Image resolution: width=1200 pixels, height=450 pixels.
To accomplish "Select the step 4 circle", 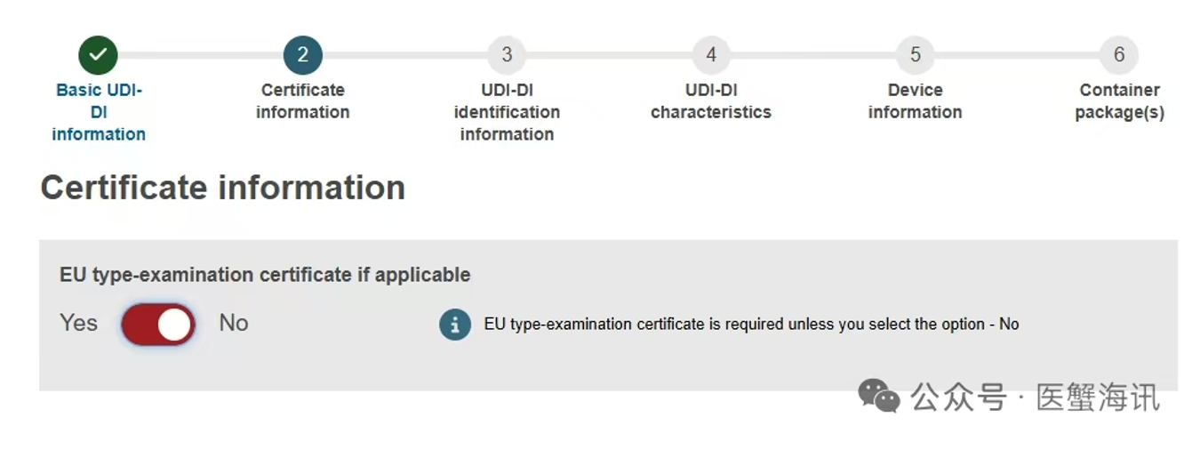I will 711,55.
